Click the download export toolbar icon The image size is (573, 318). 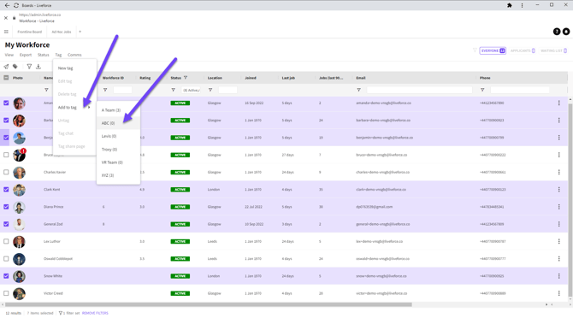38,67
